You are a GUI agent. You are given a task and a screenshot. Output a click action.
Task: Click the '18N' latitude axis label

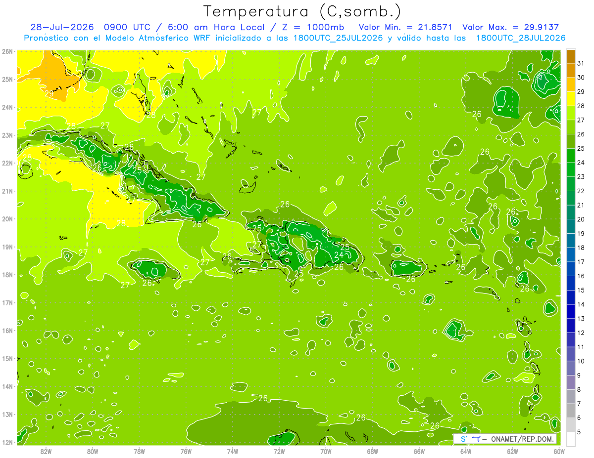[x=7, y=275]
